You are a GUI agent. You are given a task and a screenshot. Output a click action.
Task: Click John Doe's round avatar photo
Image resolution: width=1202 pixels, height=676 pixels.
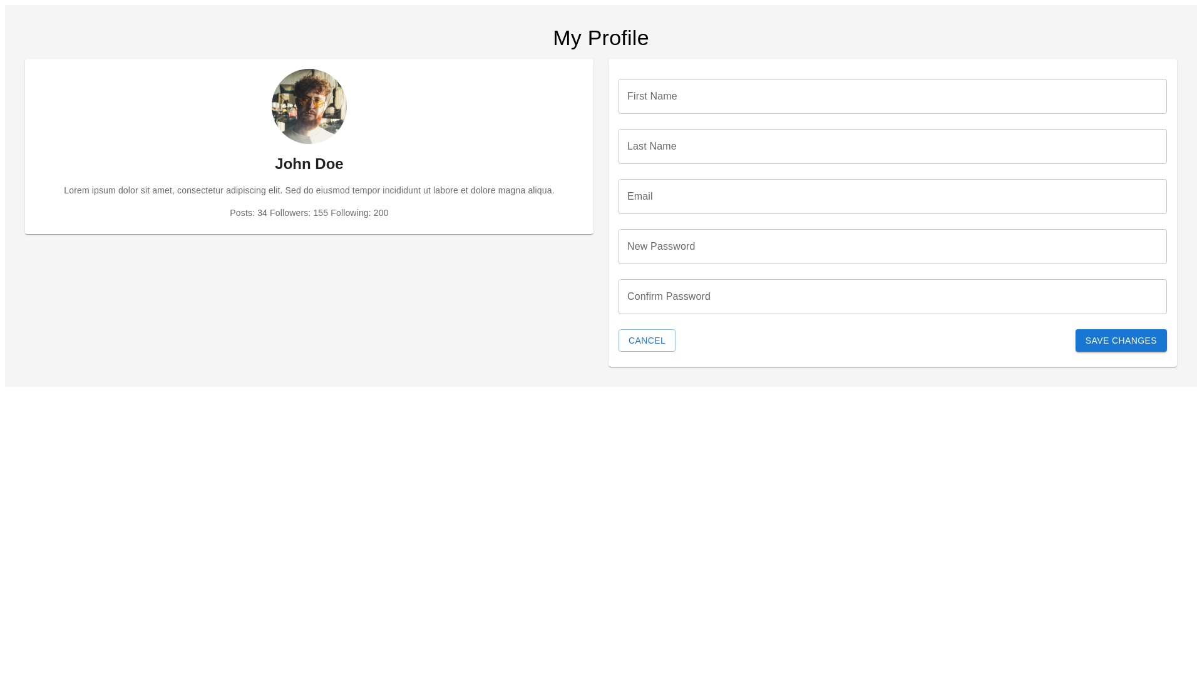[309, 106]
